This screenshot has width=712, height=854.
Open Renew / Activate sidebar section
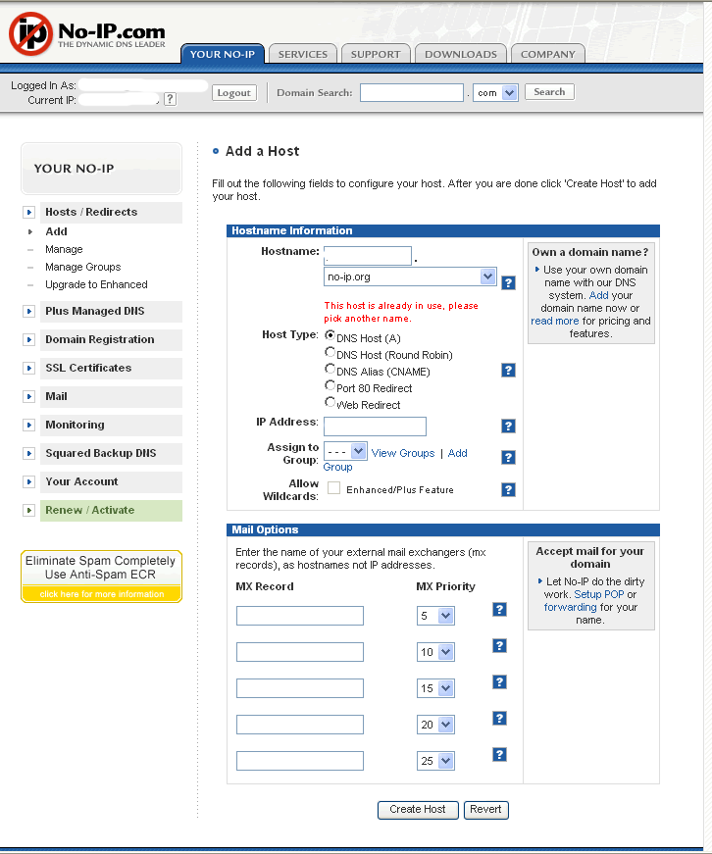[111, 510]
